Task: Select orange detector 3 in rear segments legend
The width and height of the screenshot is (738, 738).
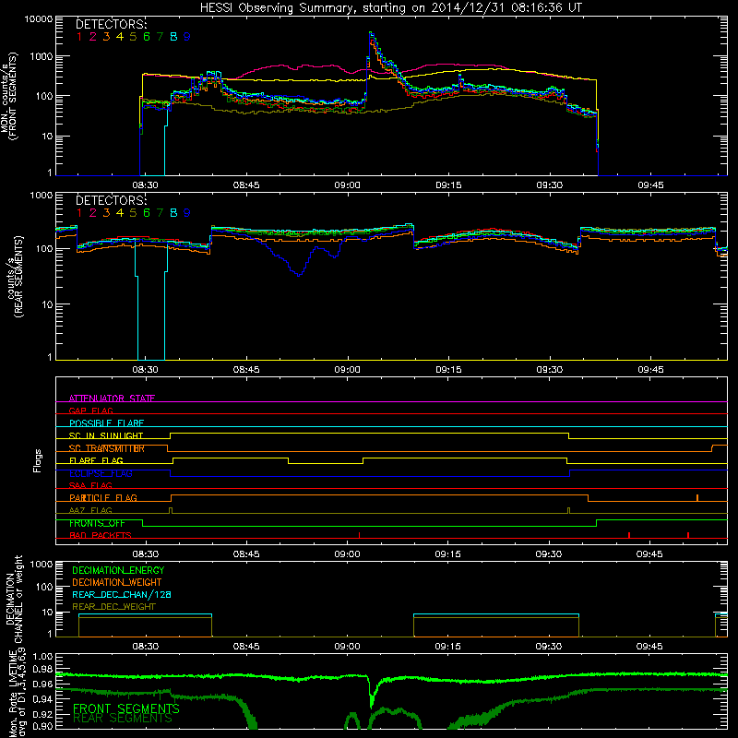Action: 106,213
